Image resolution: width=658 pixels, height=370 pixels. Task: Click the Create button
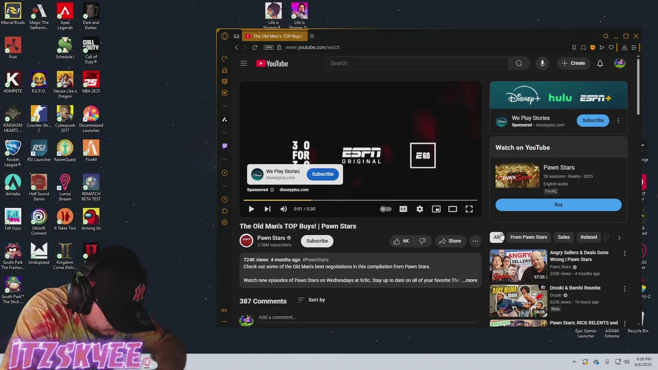pos(573,63)
